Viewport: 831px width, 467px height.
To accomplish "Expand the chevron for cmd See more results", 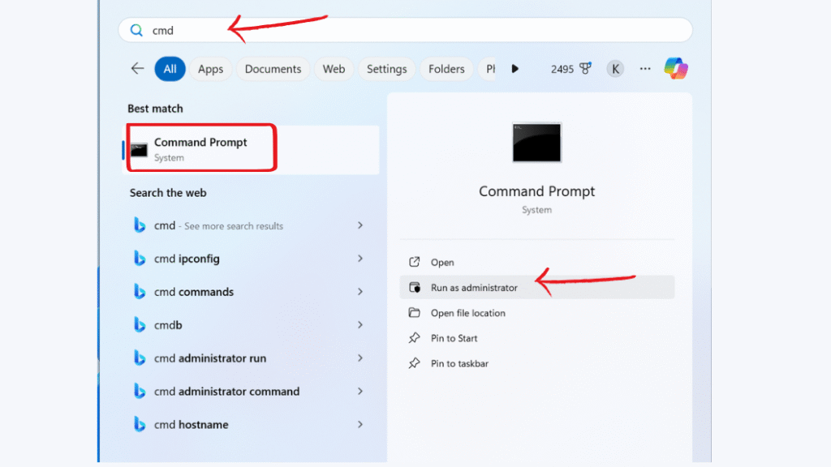I will click(x=360, y=225).
